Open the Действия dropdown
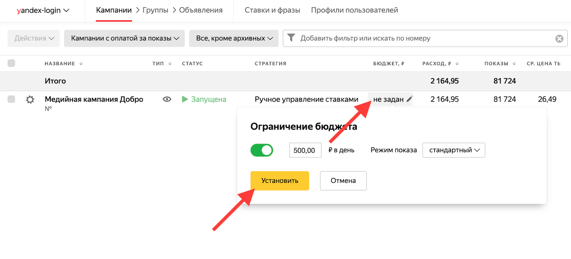Image resolution: width=571 pixels, height=259 pixels. pyautogui.click(x=34, y=38)
